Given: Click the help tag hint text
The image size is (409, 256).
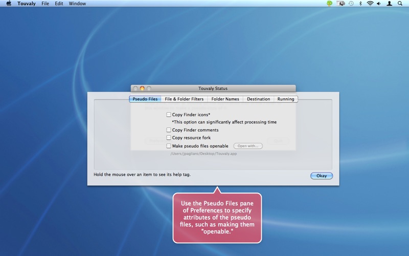Looking at the screenshot, I should (x=142, y=175).
